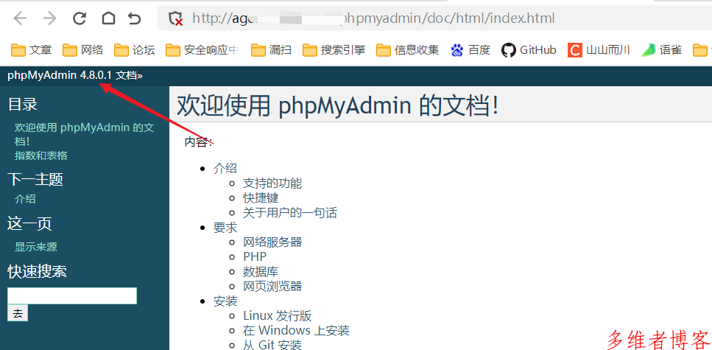Click the 去 search button
The image size is (712, 350).
[x=18, y=313]
